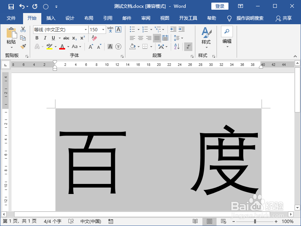The width and height of the screenshot is (301, 226).
Task: Switch to Web Layout view icon
Action: coord(224,222)
